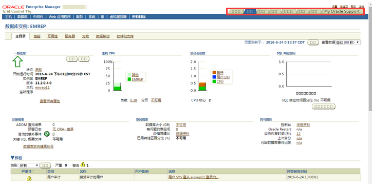The image size is (372, 190).
Task: Open the 主机 menu item
Action: (x=9, y=17)
